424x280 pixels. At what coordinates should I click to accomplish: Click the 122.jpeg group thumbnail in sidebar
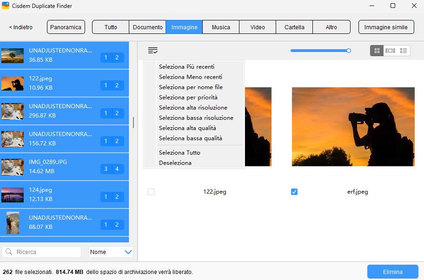(13, 83)
